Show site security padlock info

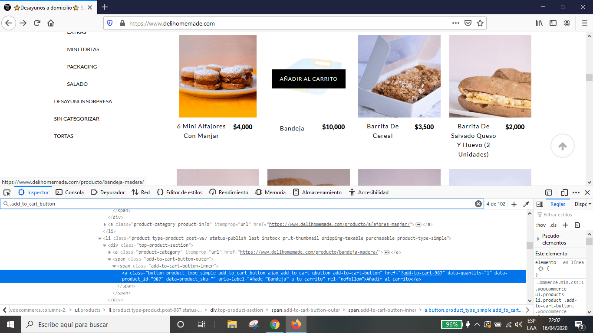point(122,23)
